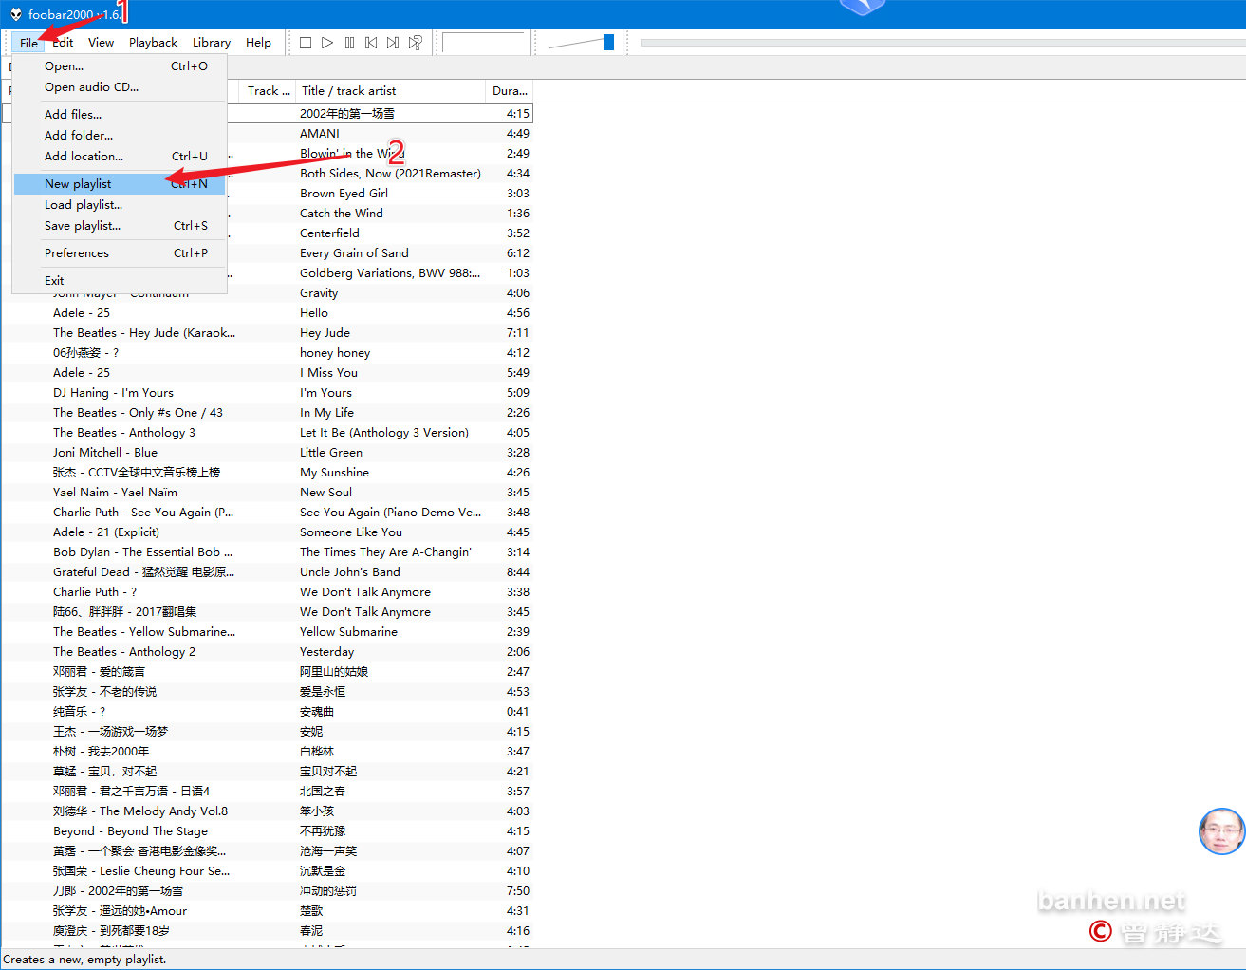The image size is (1246, 970).
Task: Open the Playback menu
Action: click(x=153, y=43)
